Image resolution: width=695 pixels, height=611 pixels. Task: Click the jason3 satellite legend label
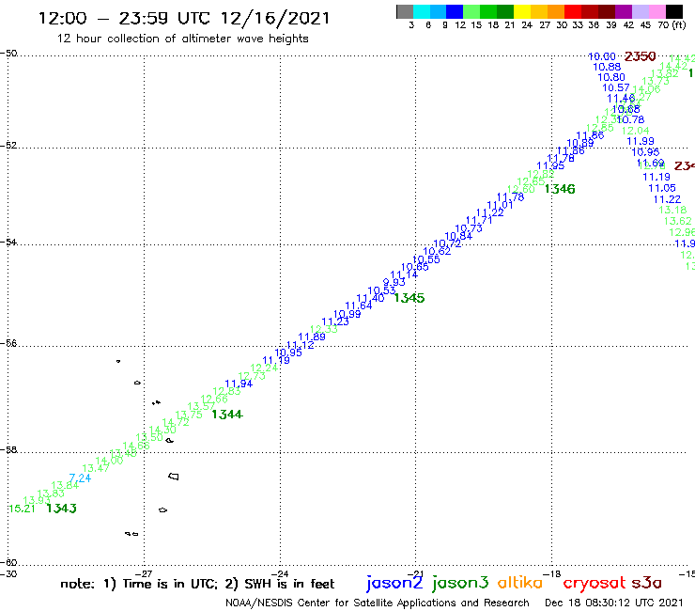point(460,583)
